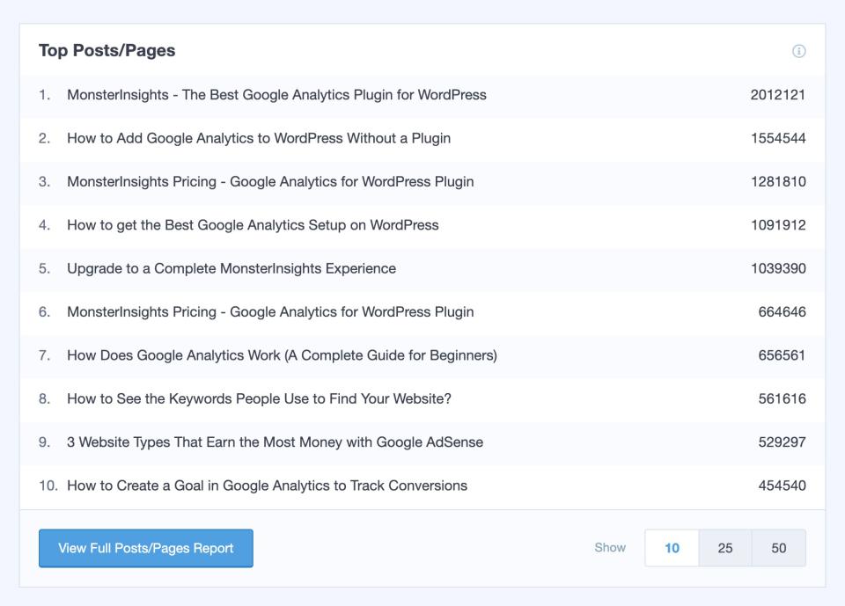Click View Full Posts/Pages Report button

(x=146, y=548)
